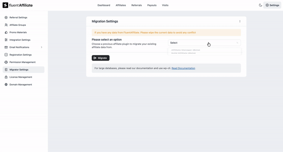
Task: Open the three-dot Migration Settings menu
Action: tap(240, 21)
